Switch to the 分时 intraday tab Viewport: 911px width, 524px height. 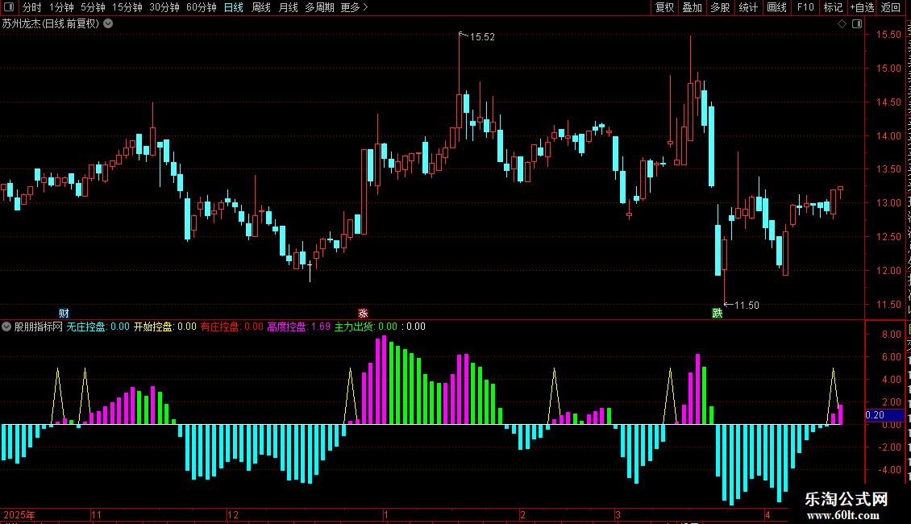click(x=32, y=7)
